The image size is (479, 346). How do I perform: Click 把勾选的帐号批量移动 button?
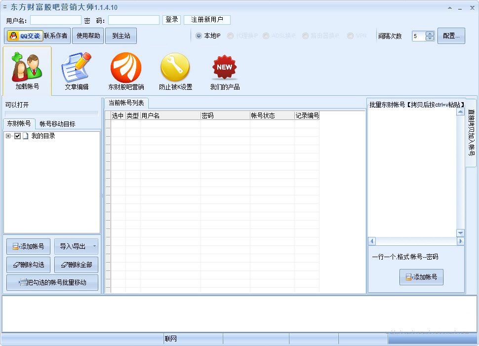point(52,282)
